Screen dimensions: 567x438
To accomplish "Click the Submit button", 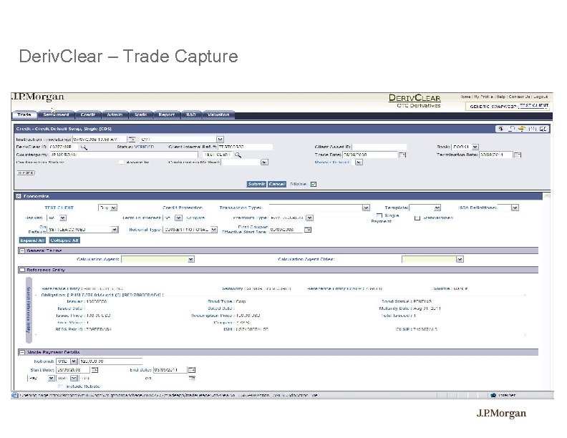I will coord(256,185).
